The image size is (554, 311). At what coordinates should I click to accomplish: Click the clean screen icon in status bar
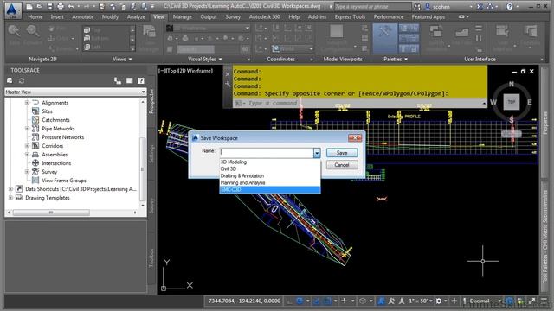(531, 301)
